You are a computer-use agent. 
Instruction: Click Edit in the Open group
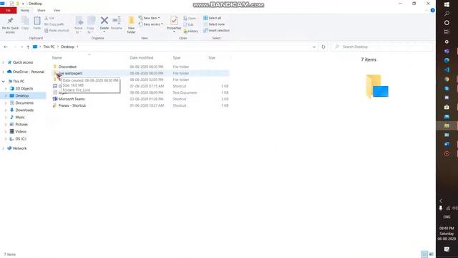pos(189,24)
